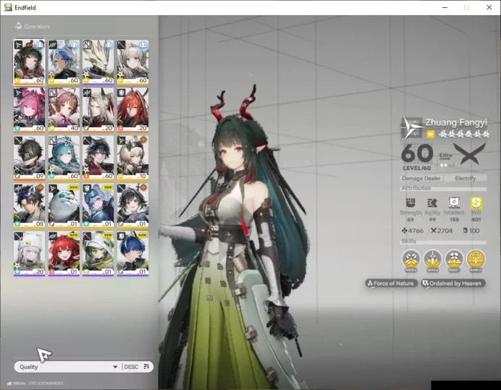Select the long grey-haired level 20 operator
Screen dimensions: 501x390
pos(98,110)
